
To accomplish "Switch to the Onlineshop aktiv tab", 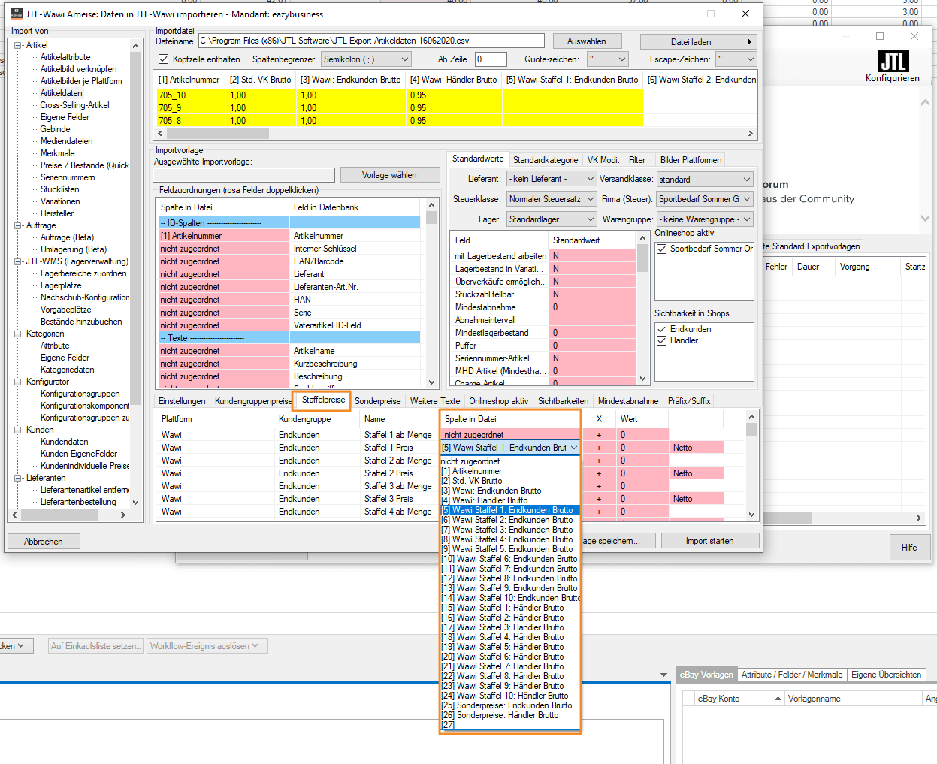I will point(499,401).
